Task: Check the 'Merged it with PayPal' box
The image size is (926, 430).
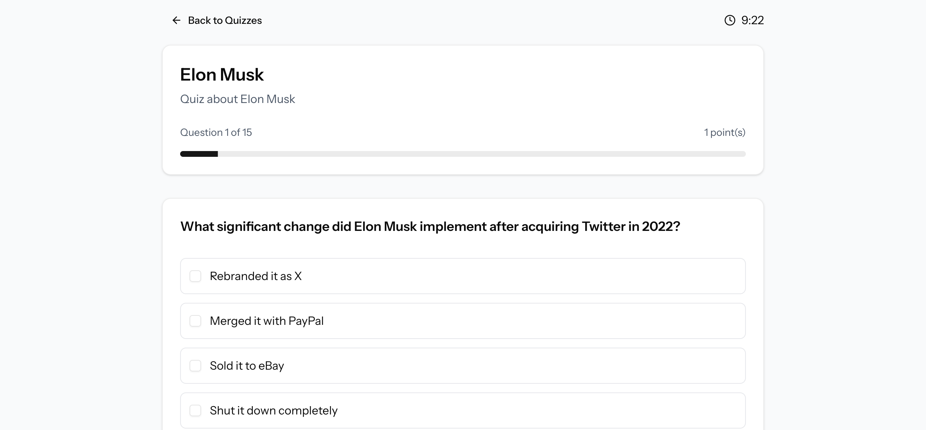Action: 195,321
